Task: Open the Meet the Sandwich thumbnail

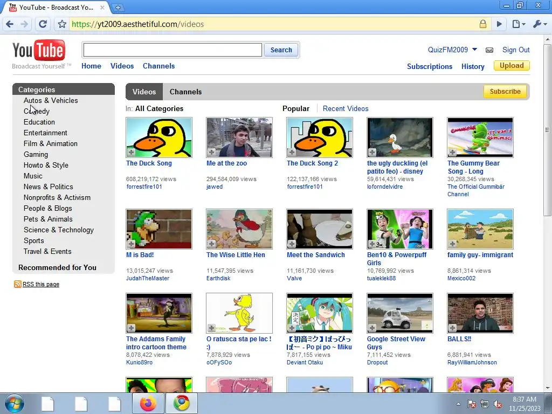Action: pyautogui.click(x=319, y=229)
